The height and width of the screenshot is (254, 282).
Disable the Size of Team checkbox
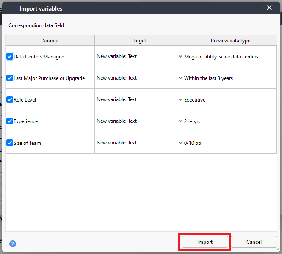click(x=10, y=143)
